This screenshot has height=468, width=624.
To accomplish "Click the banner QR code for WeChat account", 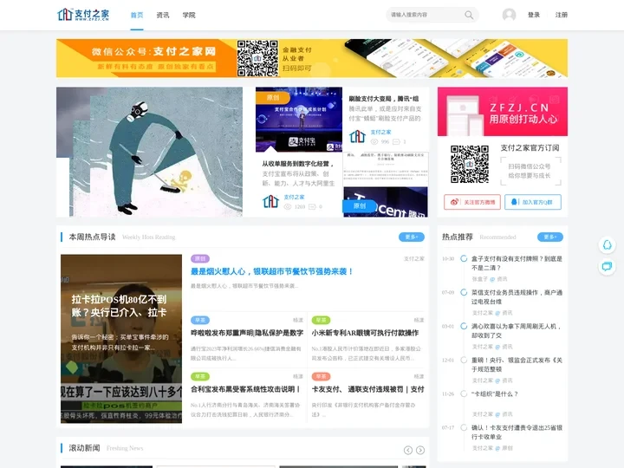I will [x=257, y=58].
